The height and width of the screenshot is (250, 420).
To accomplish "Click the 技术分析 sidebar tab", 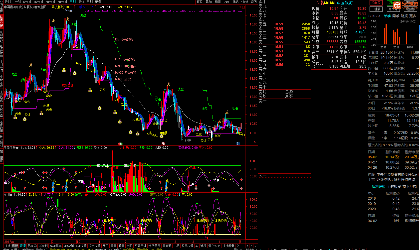I will click(x=1, y=21).
